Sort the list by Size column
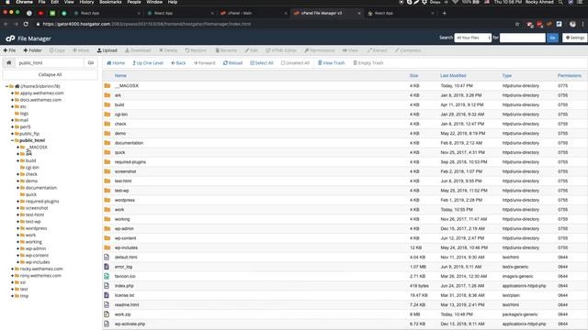Image resolution: width=588 pixels, height=330 pixels. [x=413, y=75]
